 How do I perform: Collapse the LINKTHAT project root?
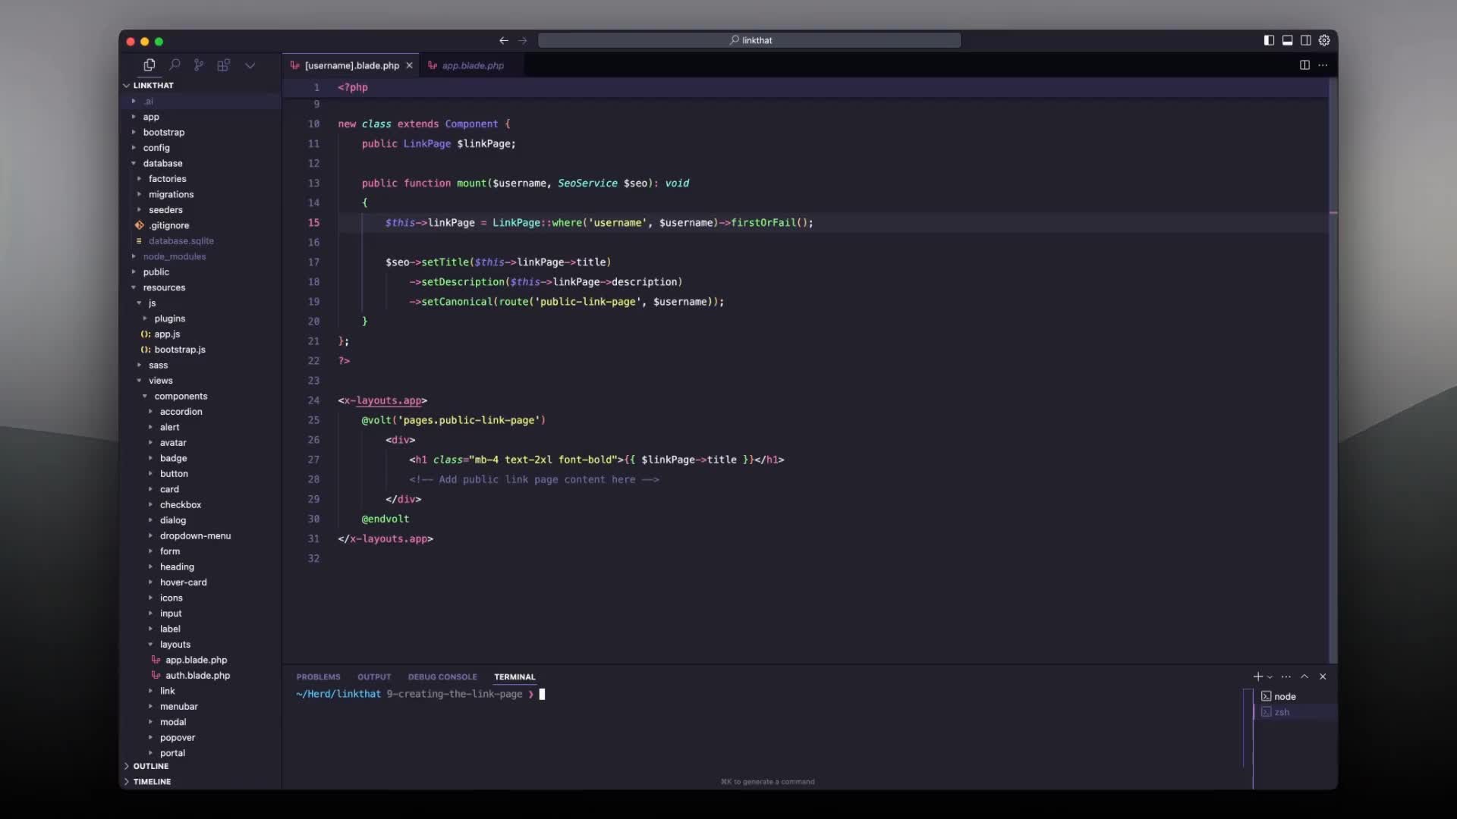[x=200, y=85]
